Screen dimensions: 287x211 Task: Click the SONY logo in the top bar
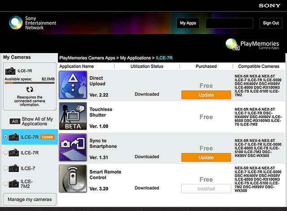270,6
